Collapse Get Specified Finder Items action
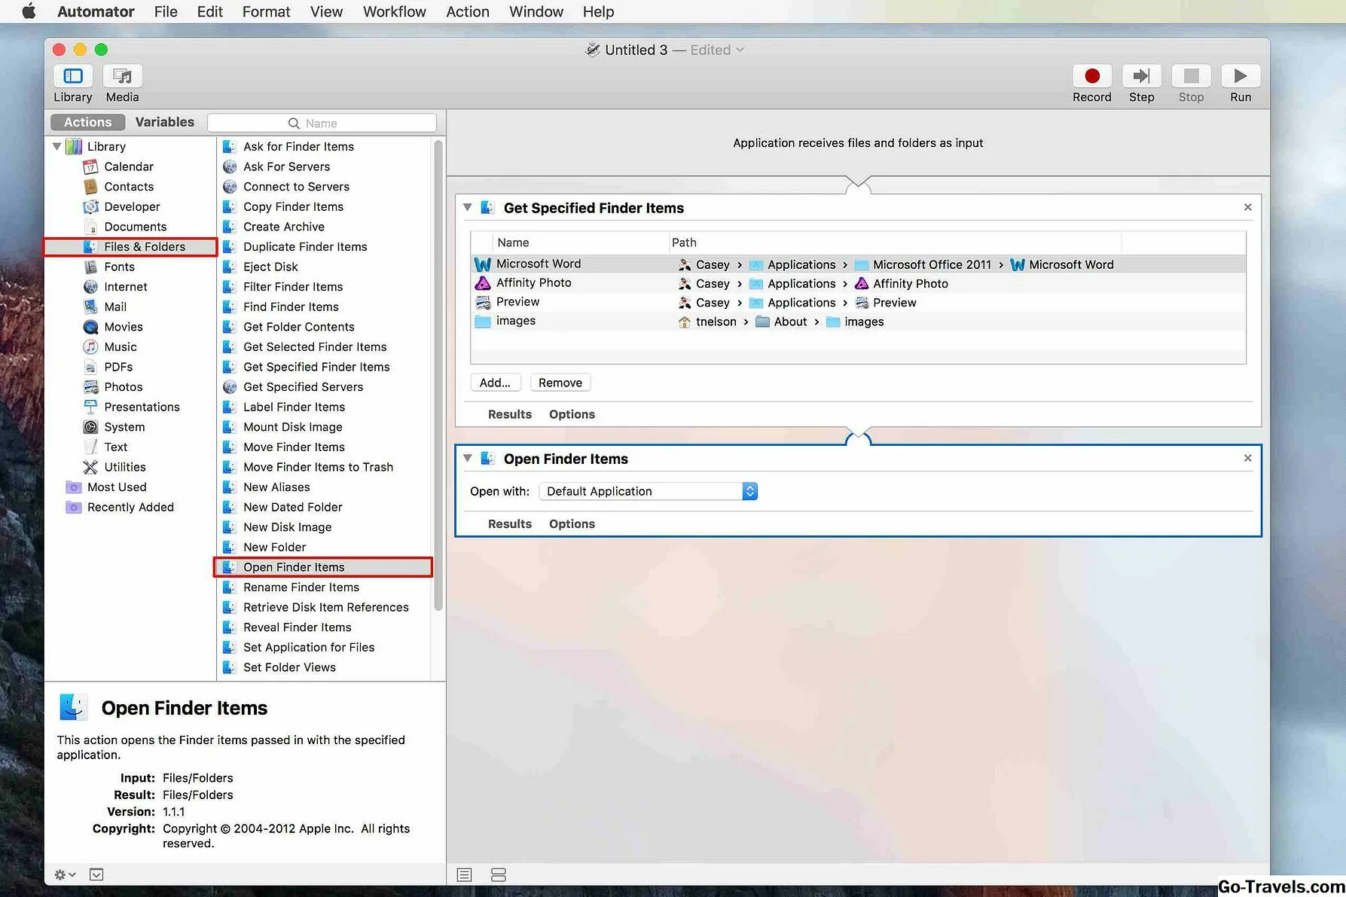 tap(468, 207)
